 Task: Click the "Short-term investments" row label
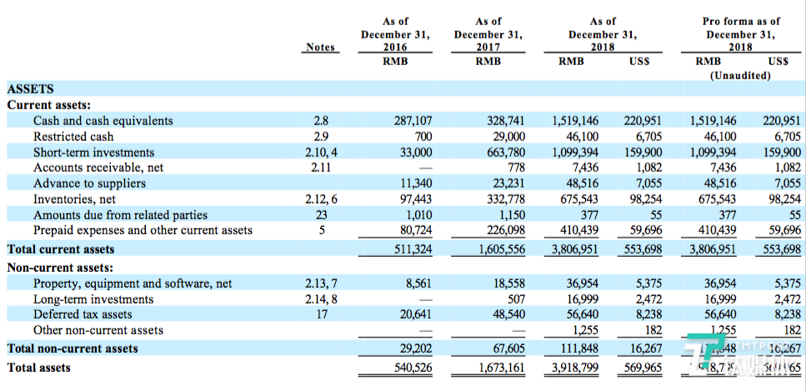pos(93,153)
